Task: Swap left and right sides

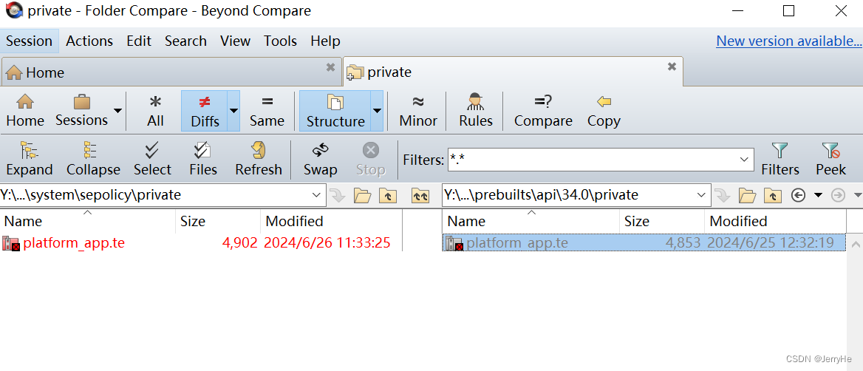Action: point(321,159)
